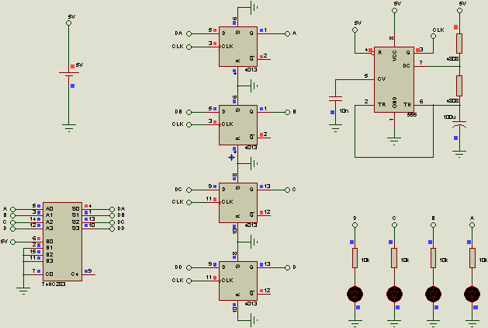This screenshot has height=328, width=488.
Task: Select the 555 timer IC body
Action: click(x=394, y=80)
